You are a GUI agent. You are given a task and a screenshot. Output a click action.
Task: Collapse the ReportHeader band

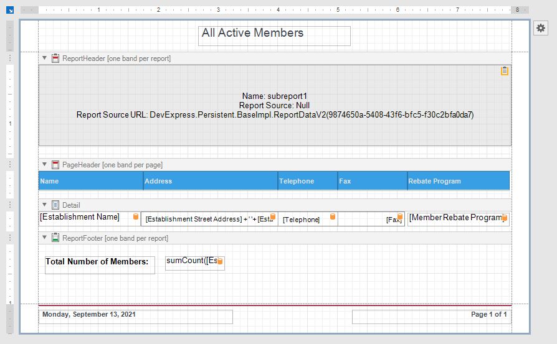[x=45, y=58]
